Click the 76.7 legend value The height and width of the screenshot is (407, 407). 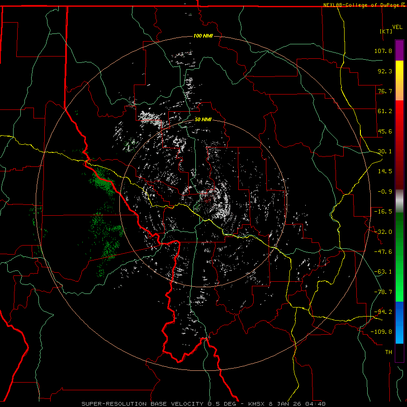pyautogui.click(x=385, y=91)
